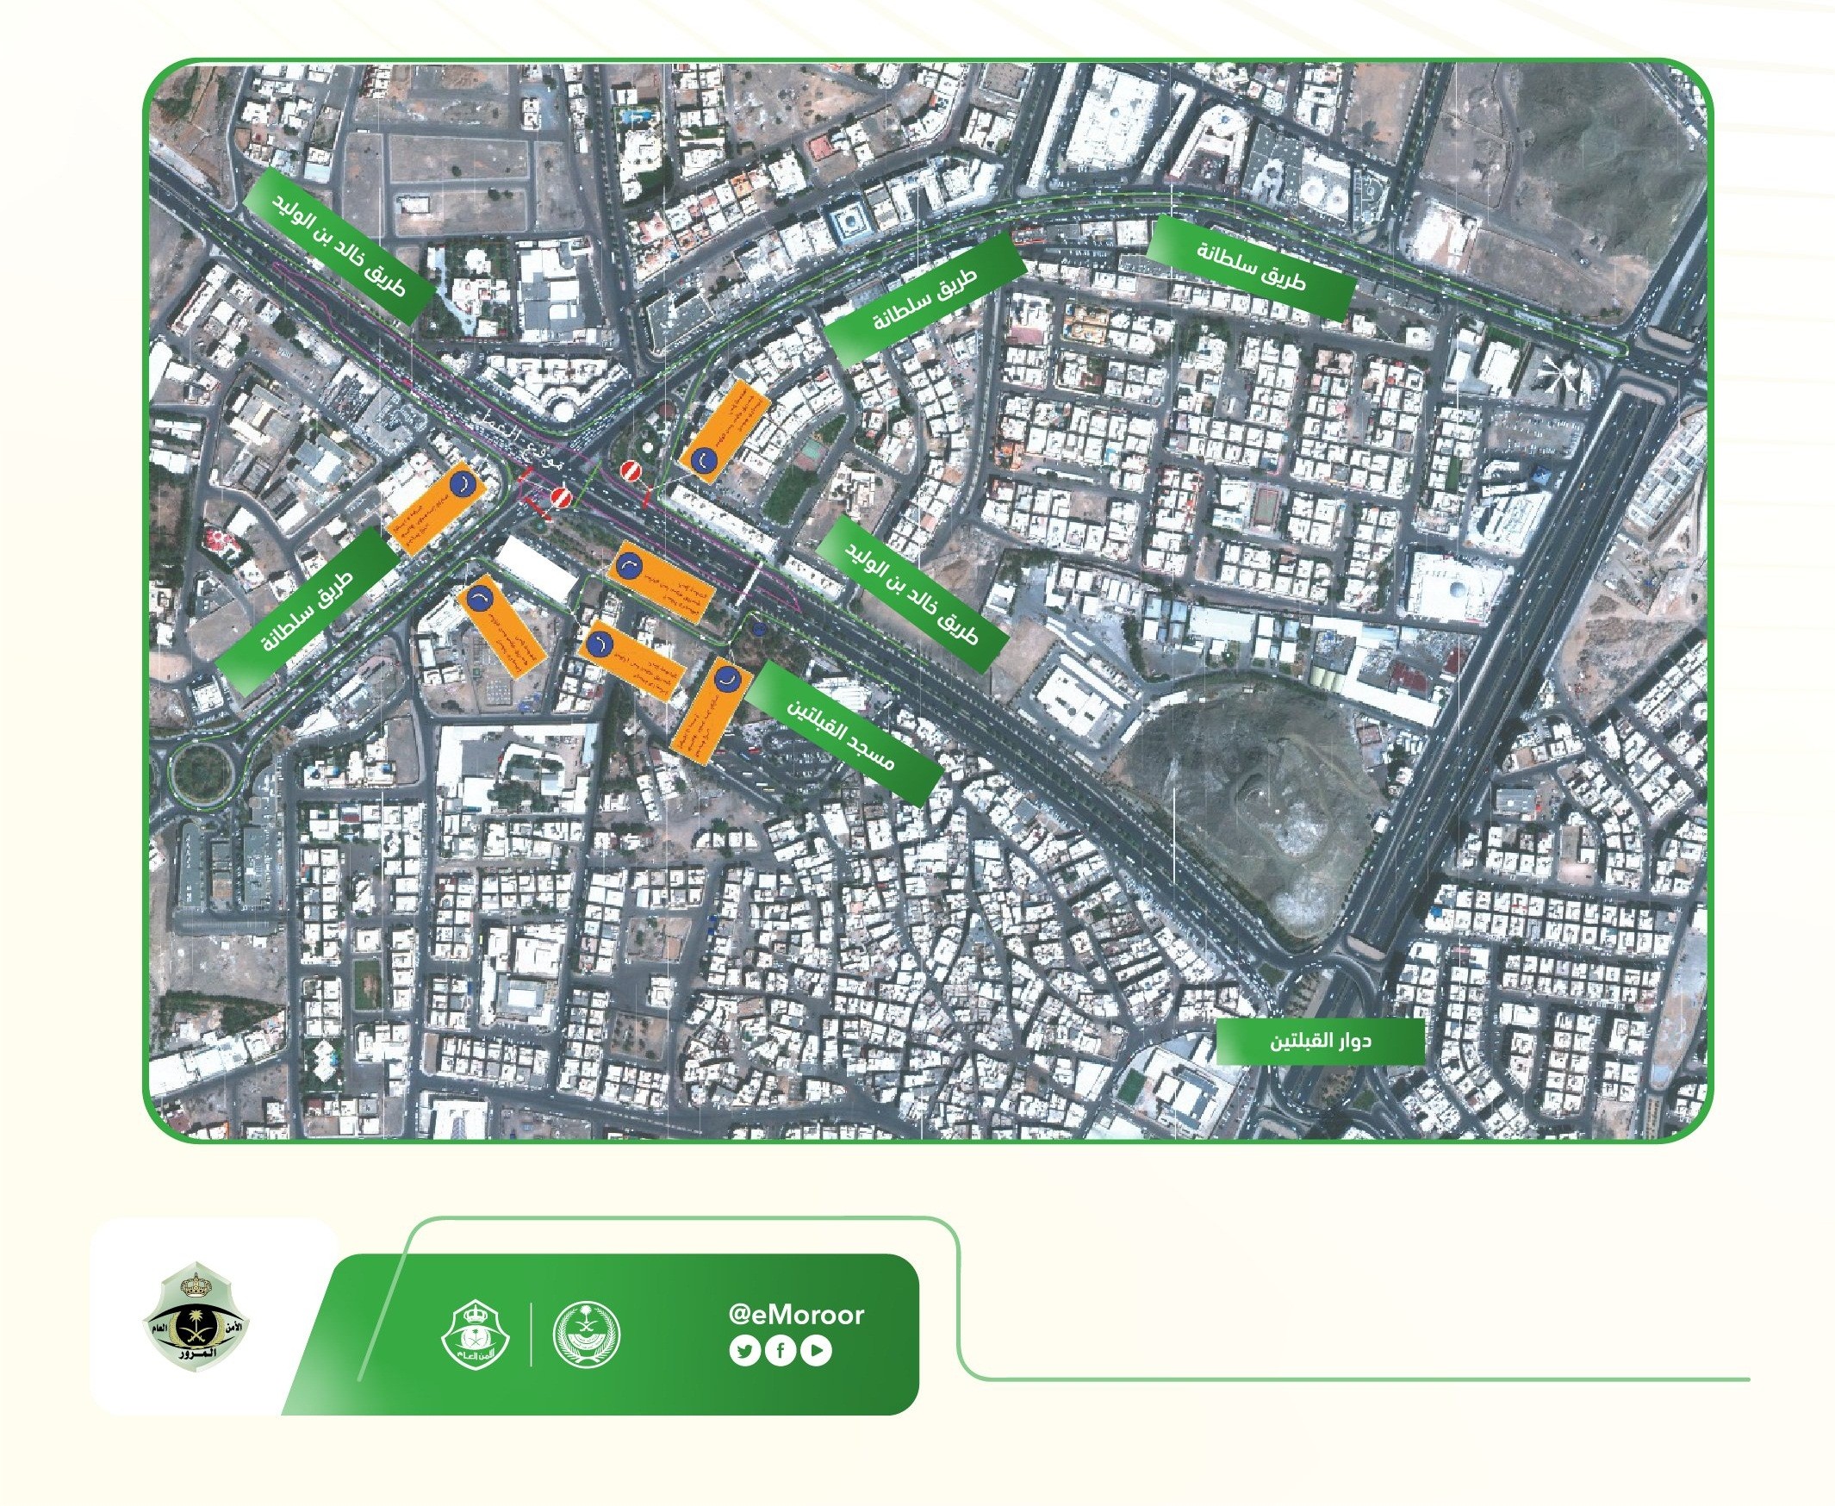Click the YouTube play icon

[x=816, y=1351]
